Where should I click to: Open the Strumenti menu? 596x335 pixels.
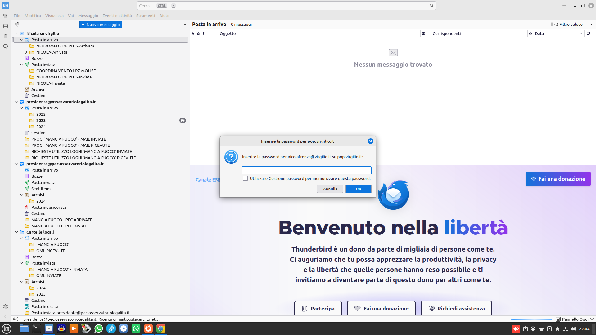pos(145,16)
